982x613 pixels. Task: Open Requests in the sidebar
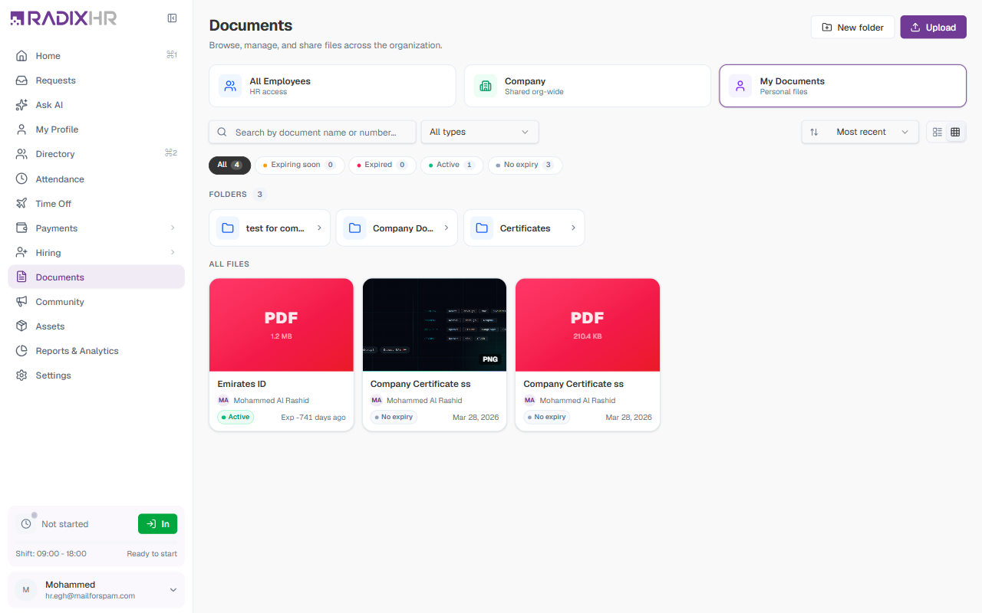(x=96, y=80)
